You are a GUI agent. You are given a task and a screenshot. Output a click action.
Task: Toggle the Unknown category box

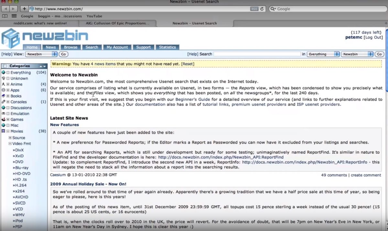click(x=8, y=78)
